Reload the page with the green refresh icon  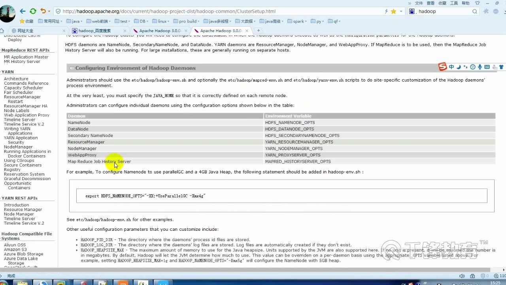pos(33,11)
